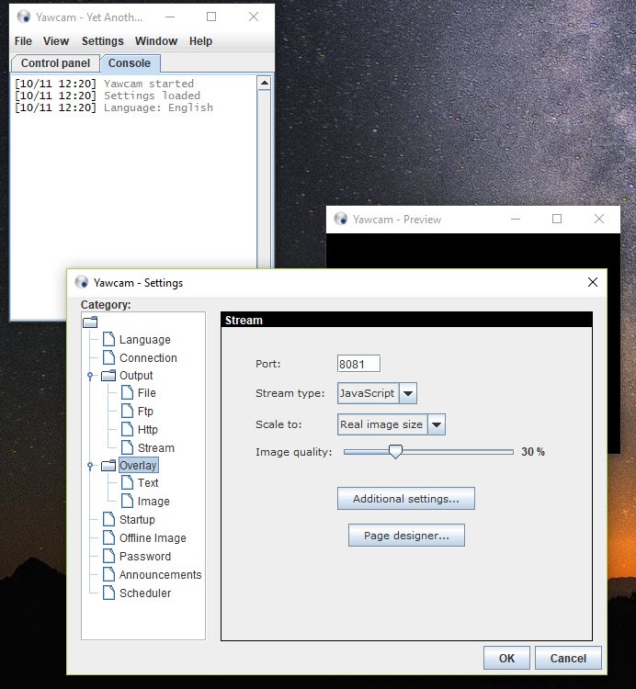Click the Password page icon

[x=108, y=556]
